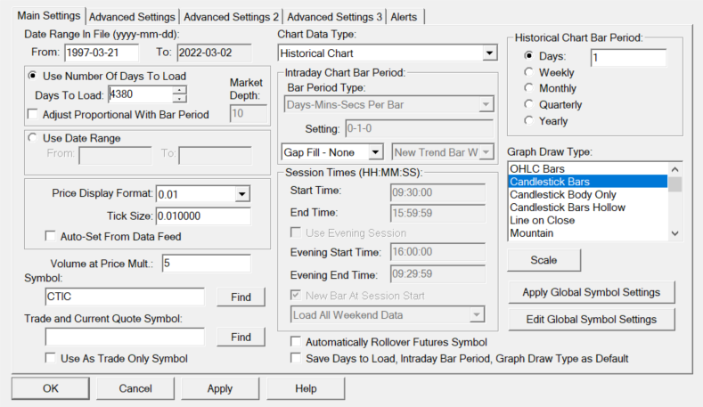The width and height of the screenshot is (703, 407).
Task: Confirm settings with the OK button
Action: pos(50,388)
